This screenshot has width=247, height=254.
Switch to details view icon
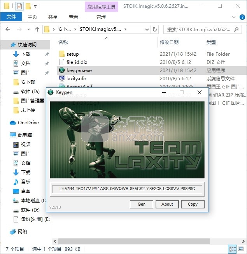point(232,249)
